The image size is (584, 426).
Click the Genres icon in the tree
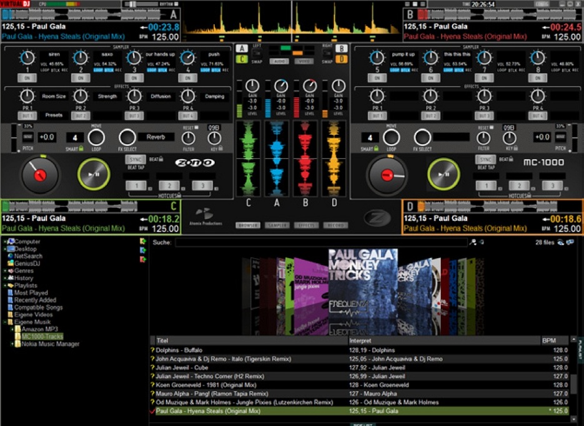point(11,271)
